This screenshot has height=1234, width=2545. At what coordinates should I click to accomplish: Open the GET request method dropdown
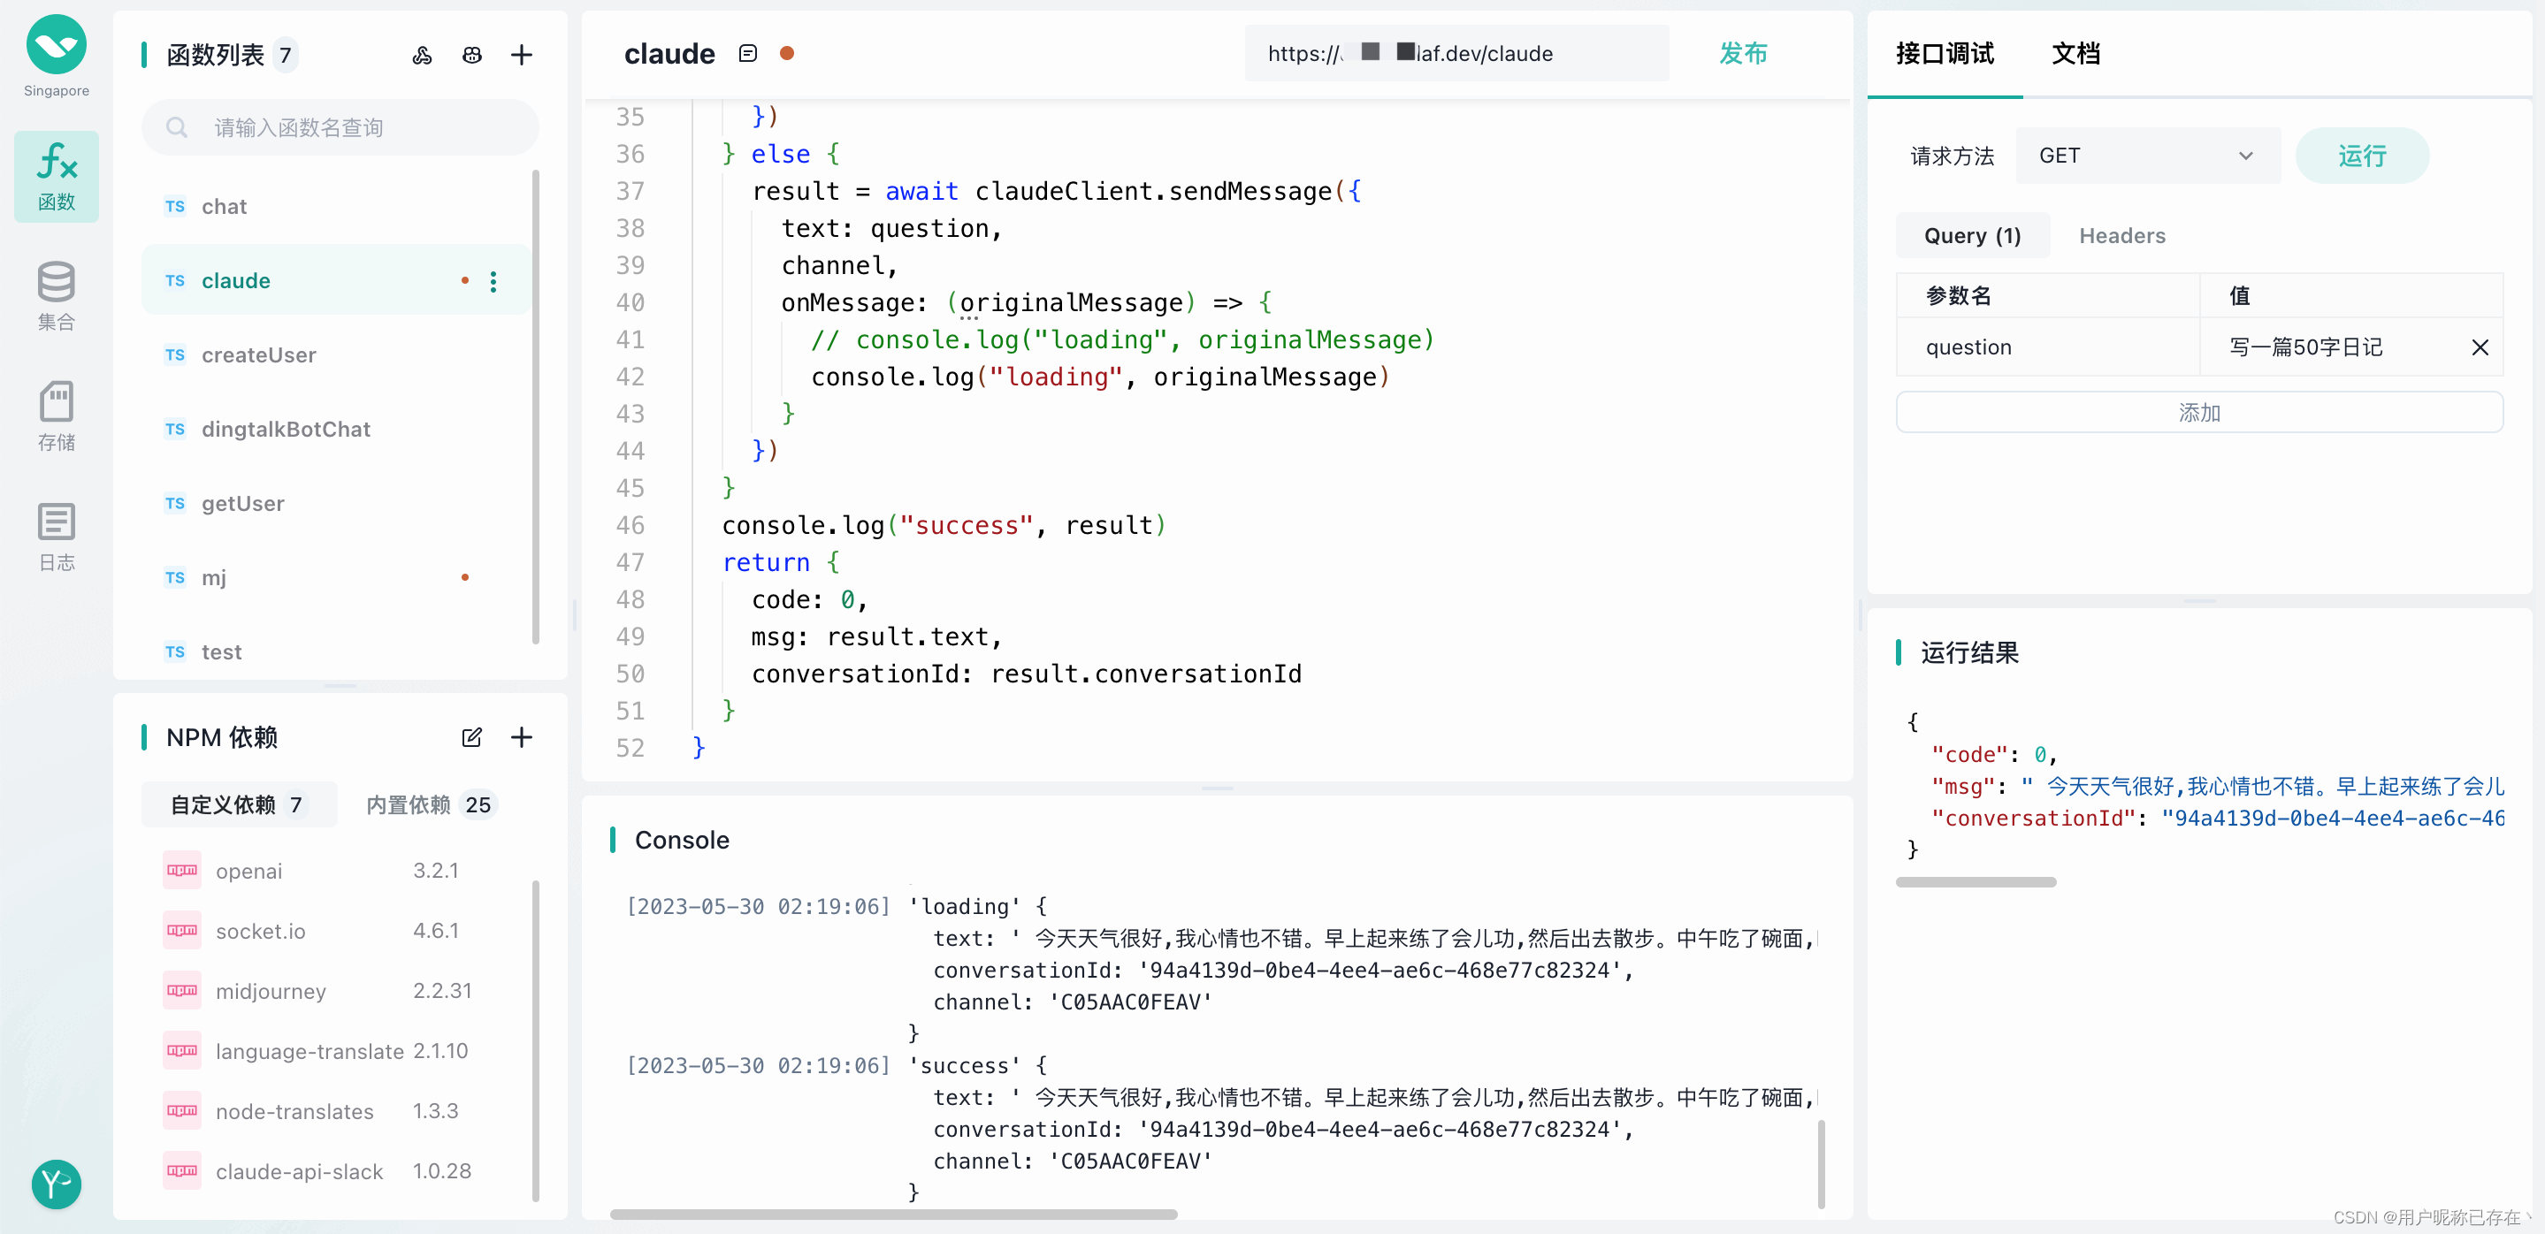2148,156
